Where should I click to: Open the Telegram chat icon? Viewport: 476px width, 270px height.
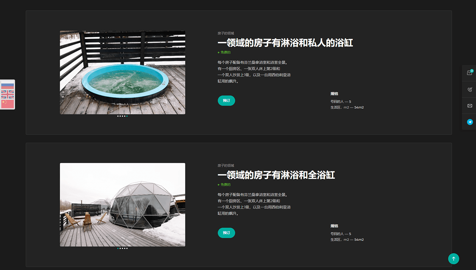470,122
